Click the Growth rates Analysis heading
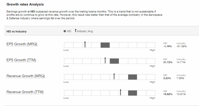The width and height of the screenshot is (199, 106). [x=25, y=4]
